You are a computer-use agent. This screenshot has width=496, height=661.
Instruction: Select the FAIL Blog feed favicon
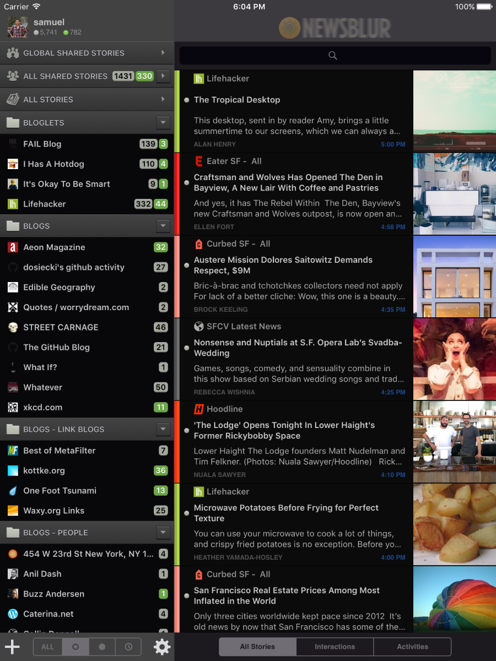[x=13, y=144]
